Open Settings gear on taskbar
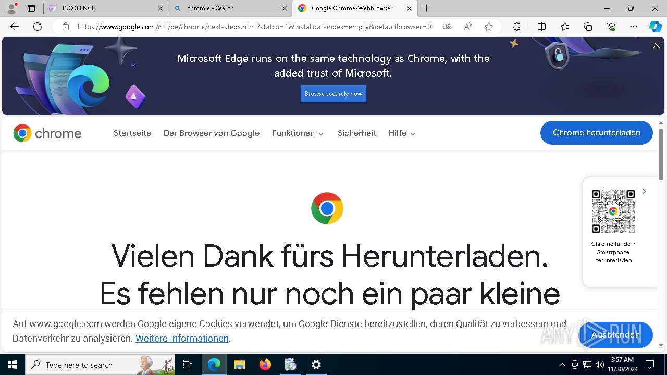Screen dimensions: 667x375 [316, 365]
